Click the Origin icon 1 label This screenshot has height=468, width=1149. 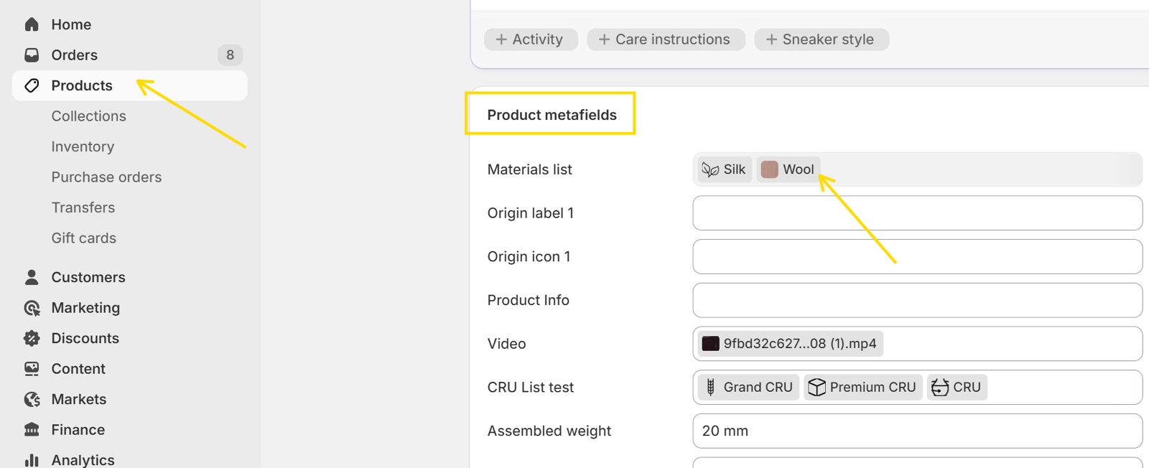point(529,256)
